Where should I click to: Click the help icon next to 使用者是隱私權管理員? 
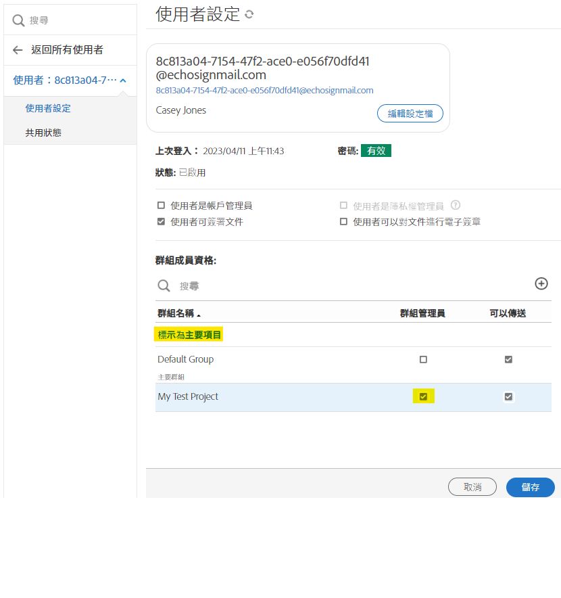[456, 205]
